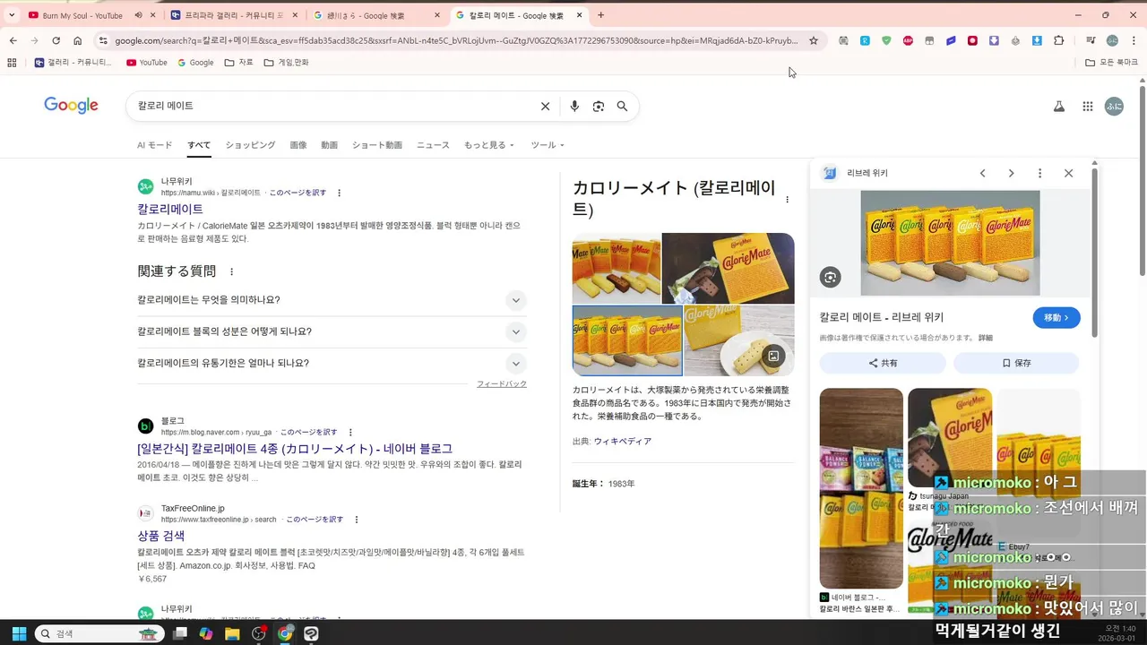Click the 保存 save button
The width and height of the screenshot is (1147, 645).
tap(1016, 363)
